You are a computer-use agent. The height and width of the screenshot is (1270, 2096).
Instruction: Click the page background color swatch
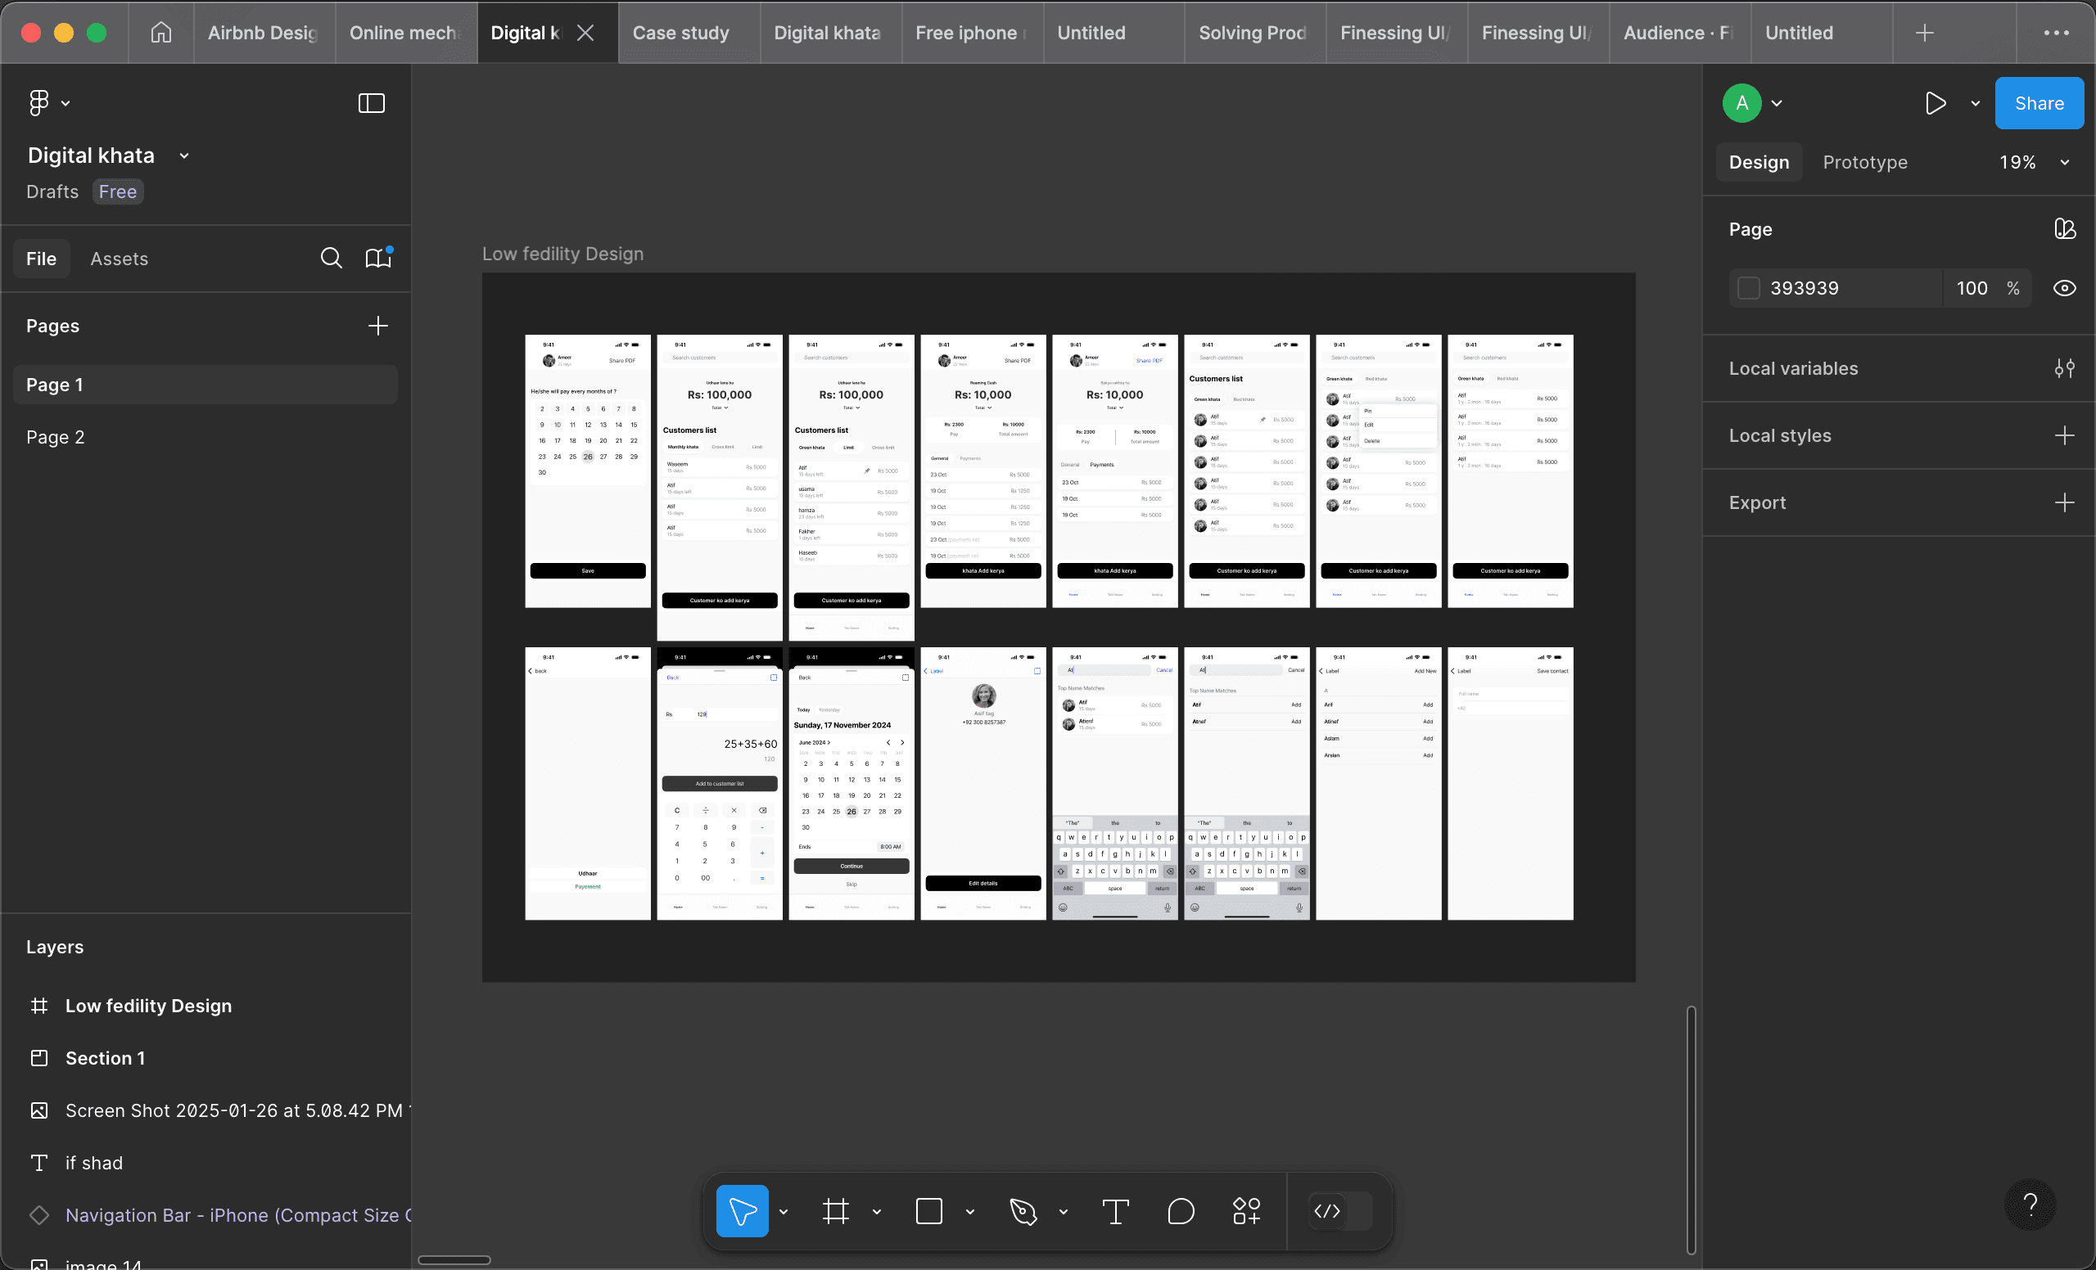pyautogui.click(x=1748, y=288)
